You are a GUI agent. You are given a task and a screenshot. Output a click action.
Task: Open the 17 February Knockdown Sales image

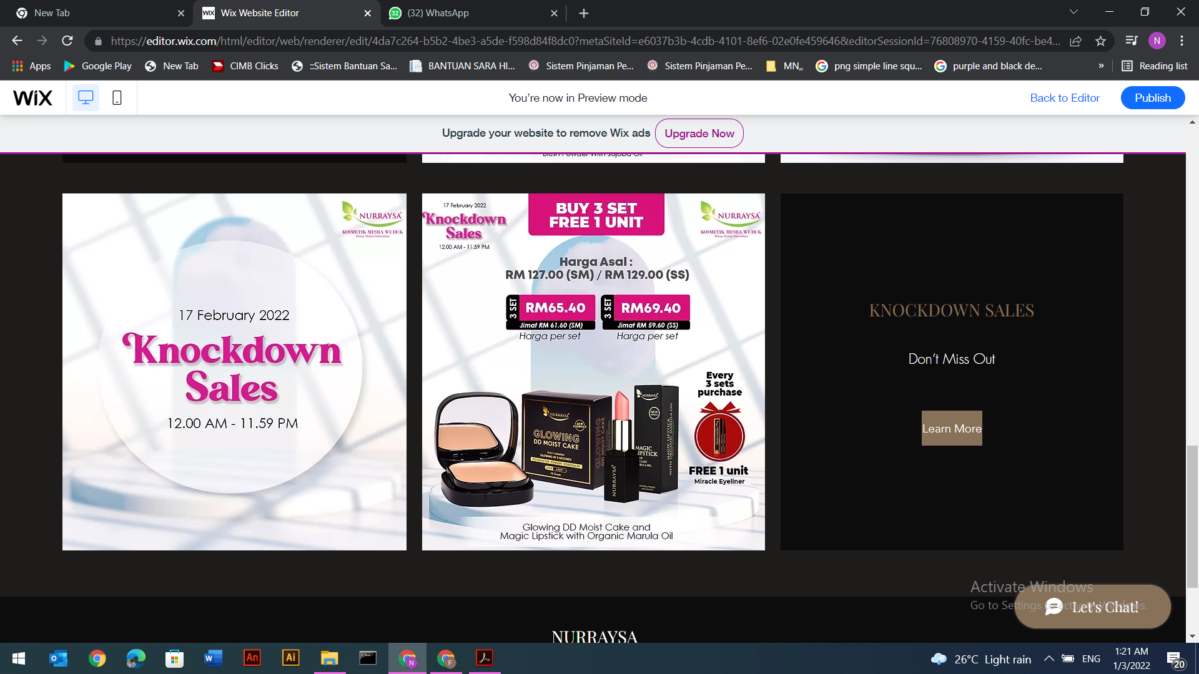tap(234, 372)
